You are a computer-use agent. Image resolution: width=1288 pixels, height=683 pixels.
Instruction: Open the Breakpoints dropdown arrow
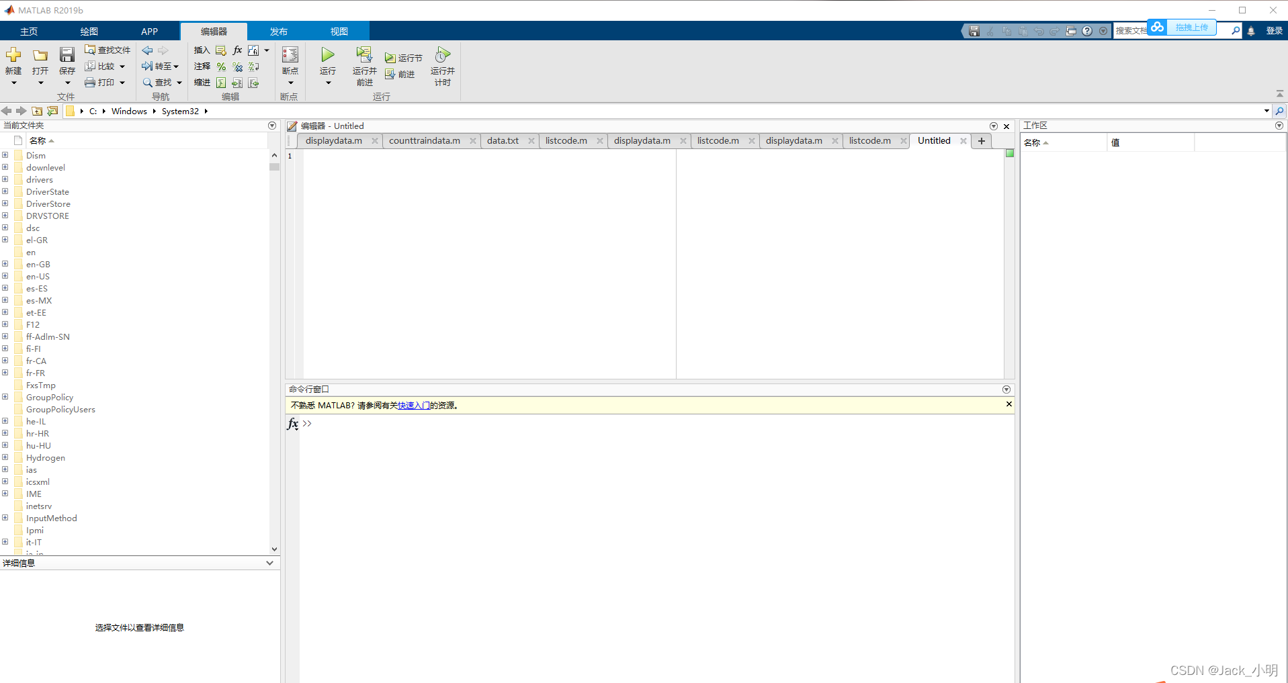point(290,83)
